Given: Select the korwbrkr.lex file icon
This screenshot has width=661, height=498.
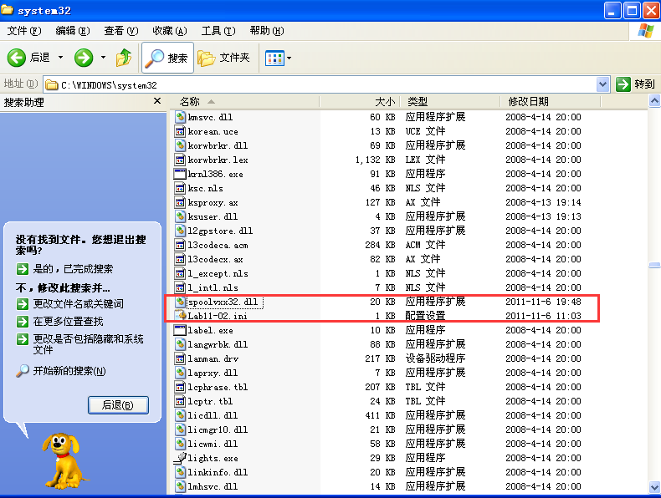Looking at the screenshot, I should click(180, 160).
